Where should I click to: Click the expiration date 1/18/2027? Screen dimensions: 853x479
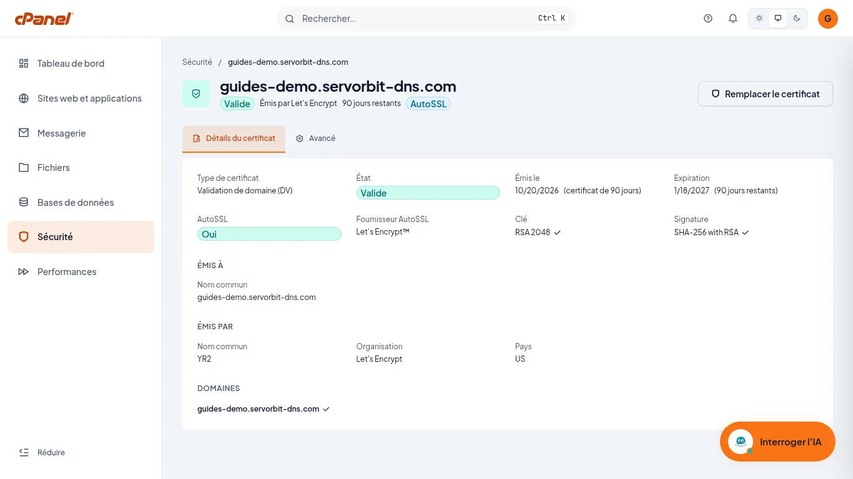click(x=692, y=191)
